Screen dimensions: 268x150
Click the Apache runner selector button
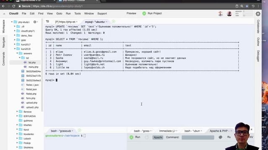158,137
